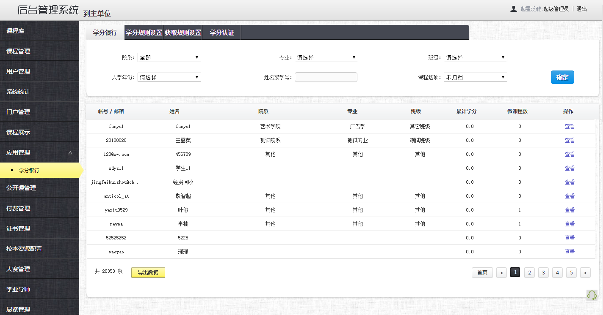Viewport: 603px width, 315px height.
Task: Go to next page using > arrow
Action: click(585, 273)
